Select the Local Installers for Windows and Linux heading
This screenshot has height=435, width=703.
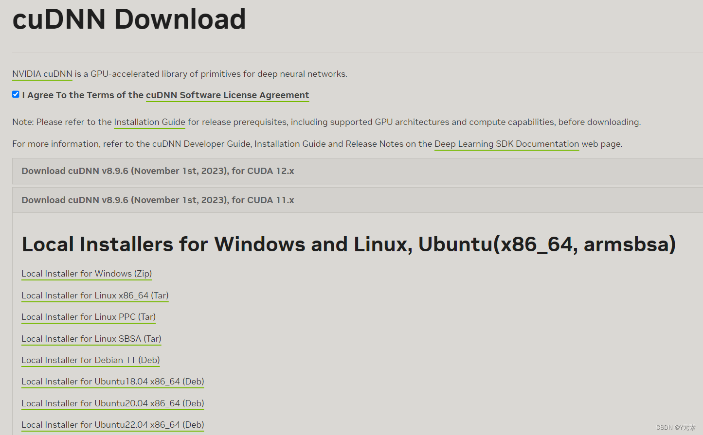point(349,244)
